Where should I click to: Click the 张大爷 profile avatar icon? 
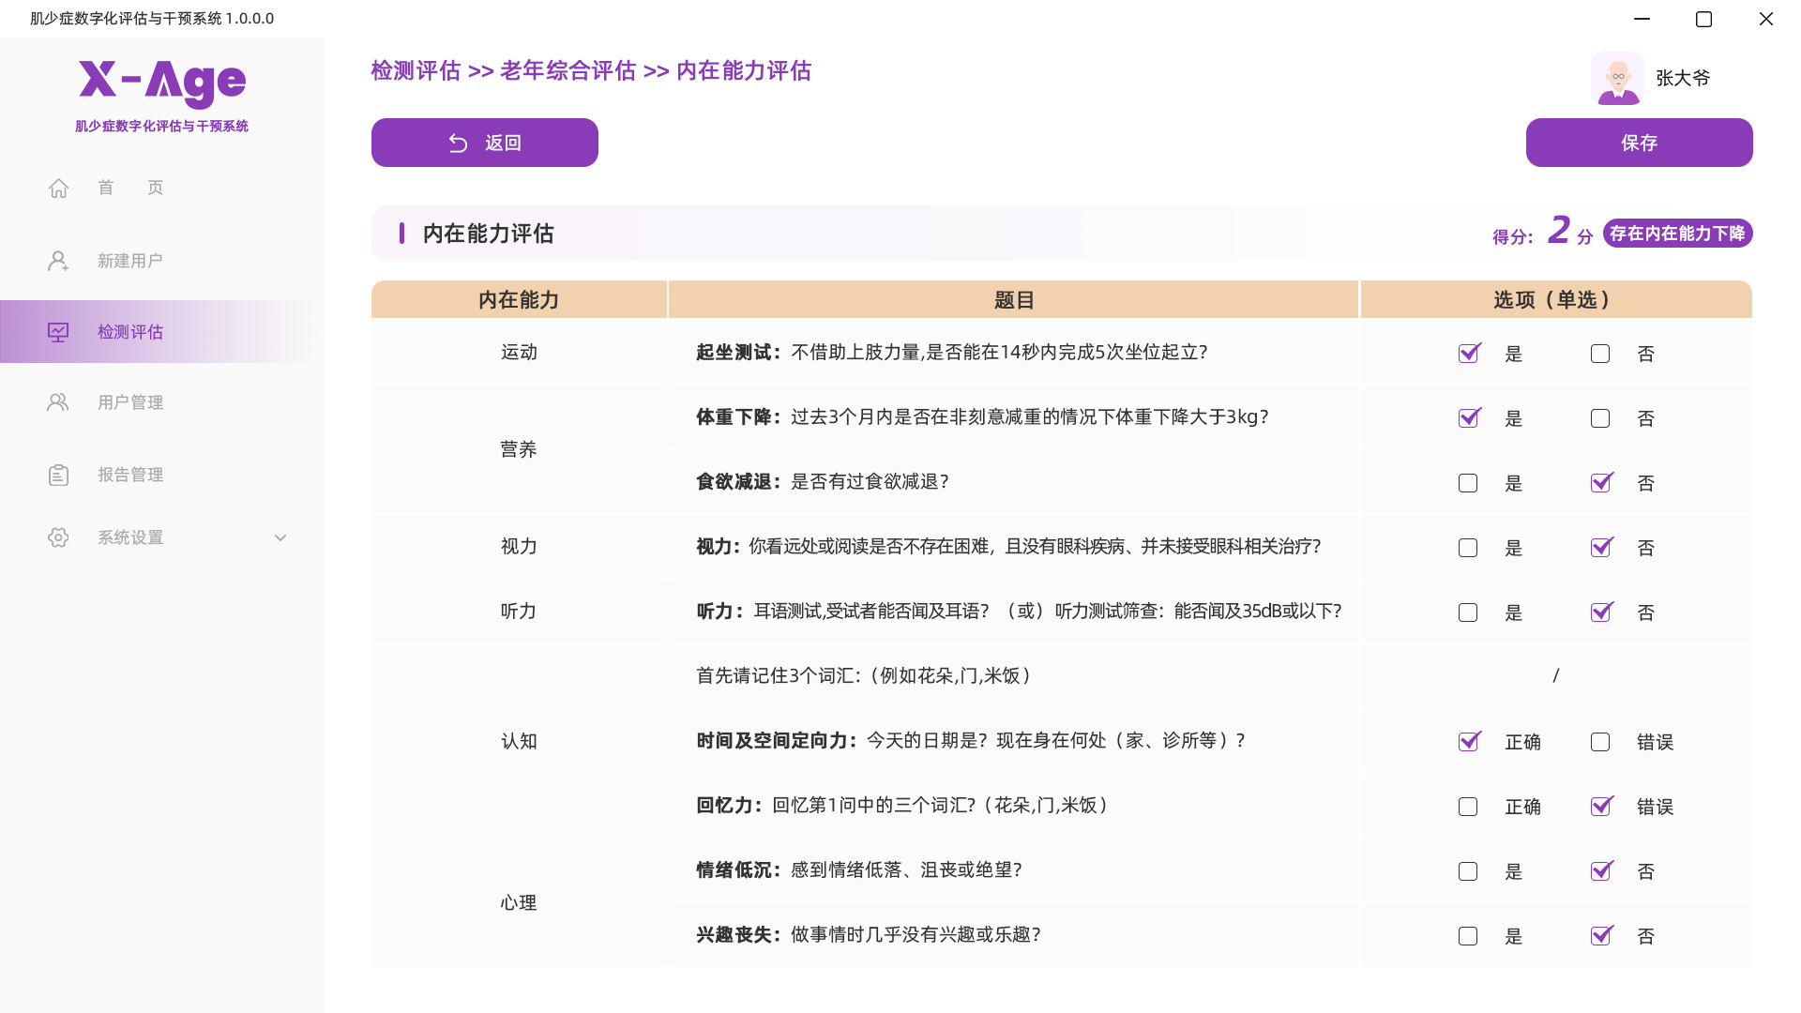click(1617, 79)
